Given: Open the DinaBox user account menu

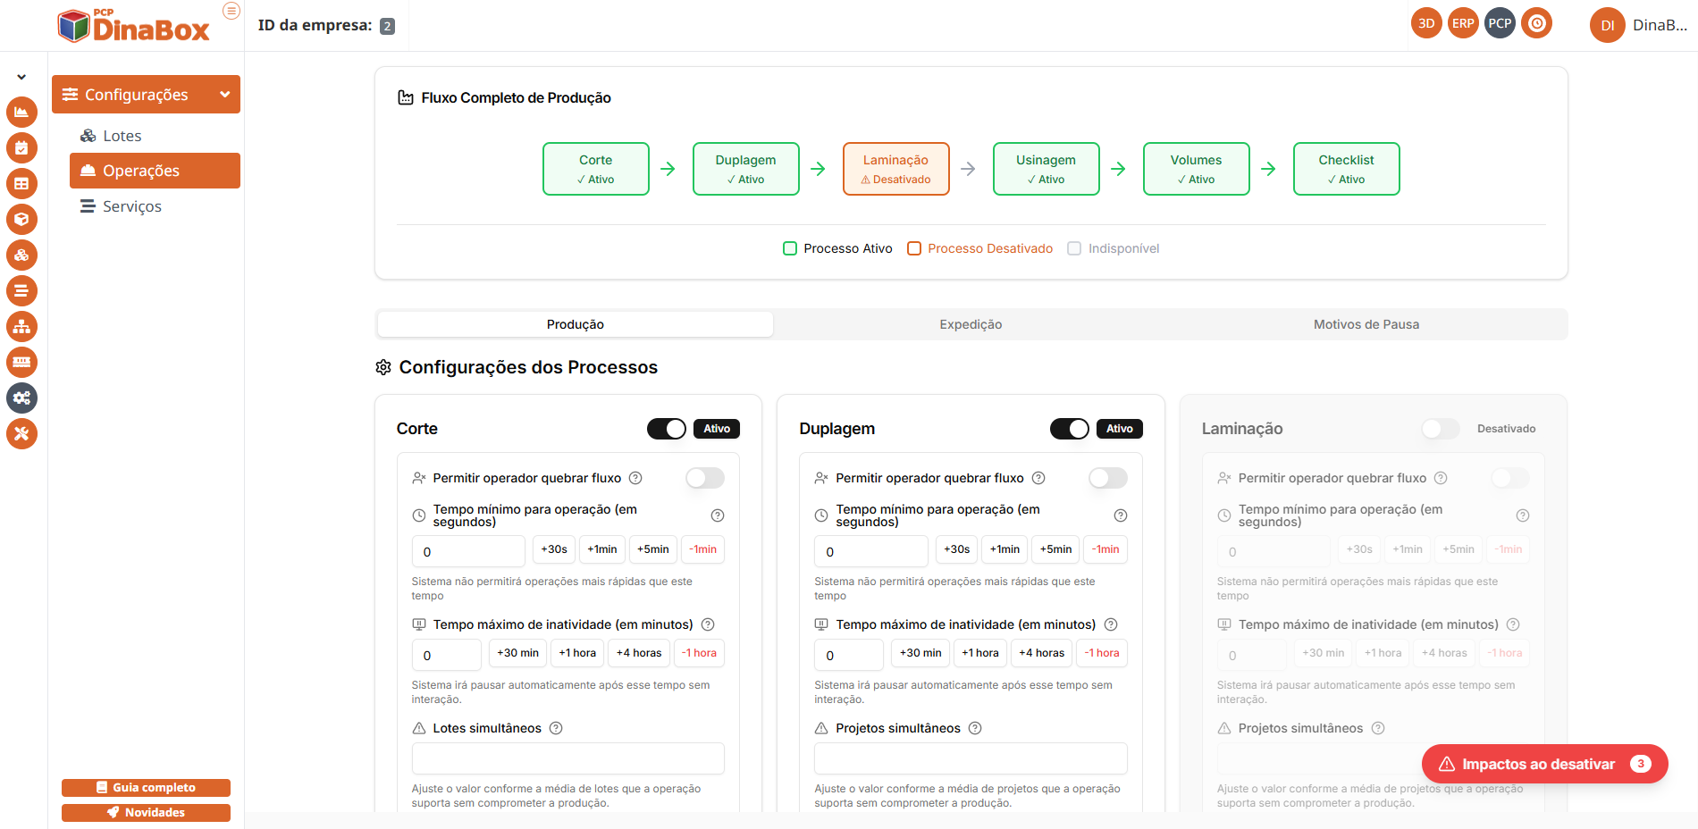Looking at the screenshot, I should [1637, 25].
